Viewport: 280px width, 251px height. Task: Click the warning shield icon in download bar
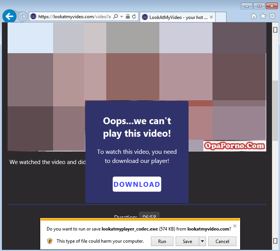point(50,241)
